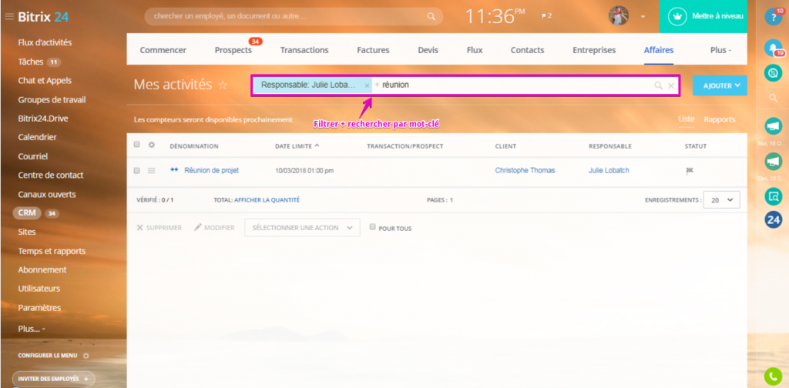Image resolution: width=789 pixels, height=388 pixels.
Task: Open the chat bubble icon in right panel
Action: tap(774, 73)
